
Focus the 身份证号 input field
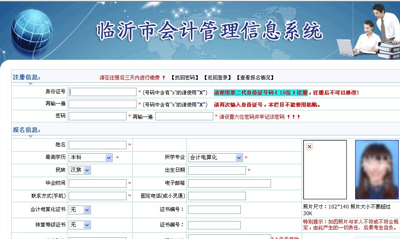coord(103,92)
